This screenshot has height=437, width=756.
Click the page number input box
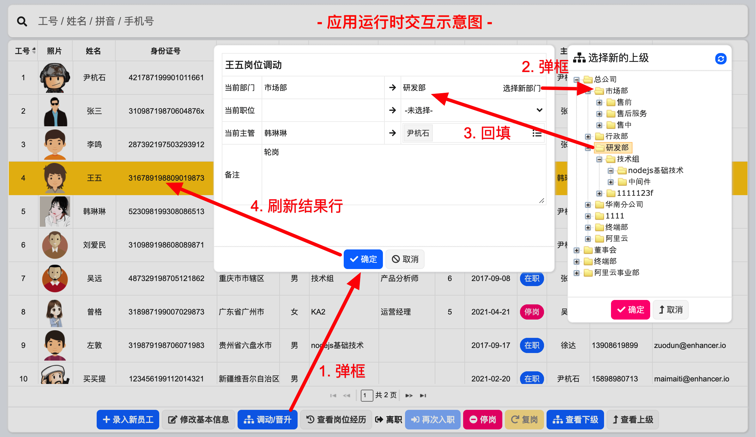pos(366,395)
